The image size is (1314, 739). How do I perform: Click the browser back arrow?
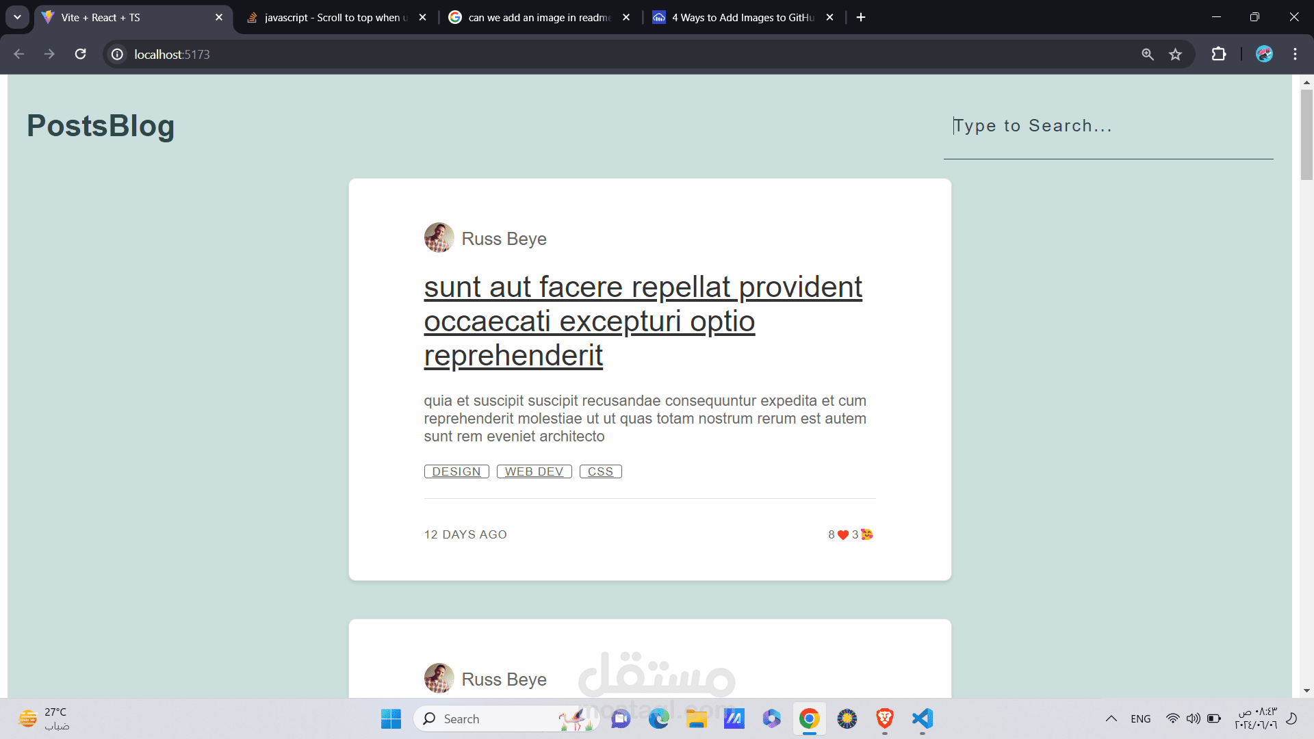(19, 54)
